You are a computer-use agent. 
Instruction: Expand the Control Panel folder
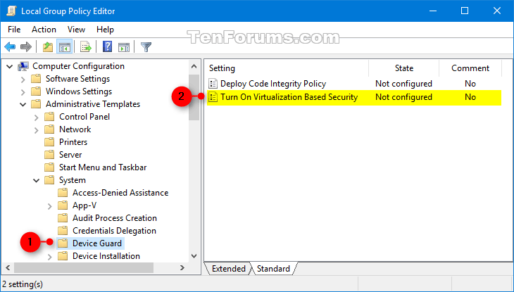37,118
